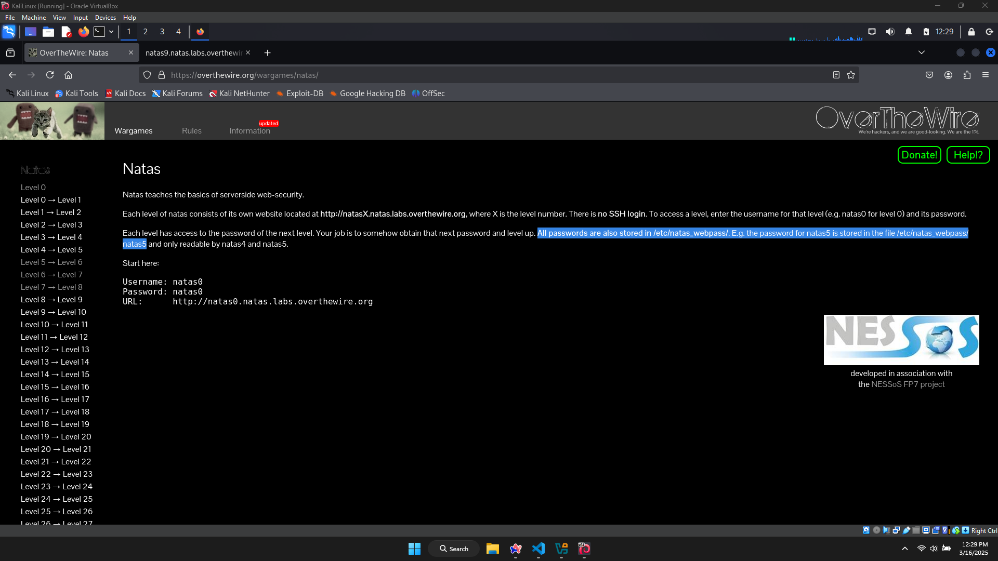Open the VirtualBox Machine menu
The height and width of the screenshot is (561, 998).
[x=34, y=18]
